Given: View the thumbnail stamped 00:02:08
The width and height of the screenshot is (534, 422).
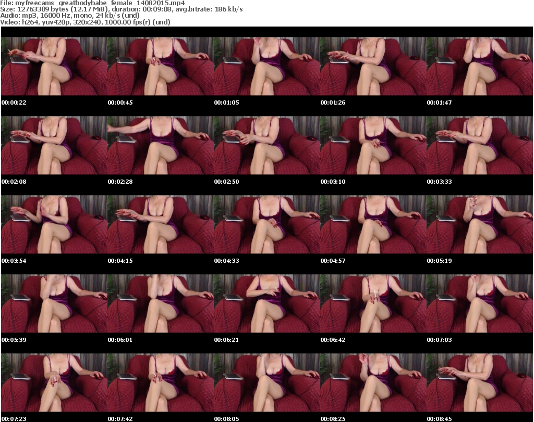Looking at the screenshot, I should 54,145.
